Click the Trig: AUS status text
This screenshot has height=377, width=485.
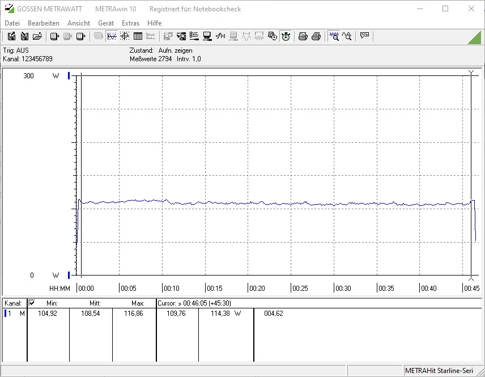[16, 50]
